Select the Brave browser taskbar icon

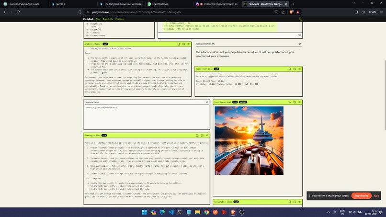pyautogui.click(x=233, y=212)
